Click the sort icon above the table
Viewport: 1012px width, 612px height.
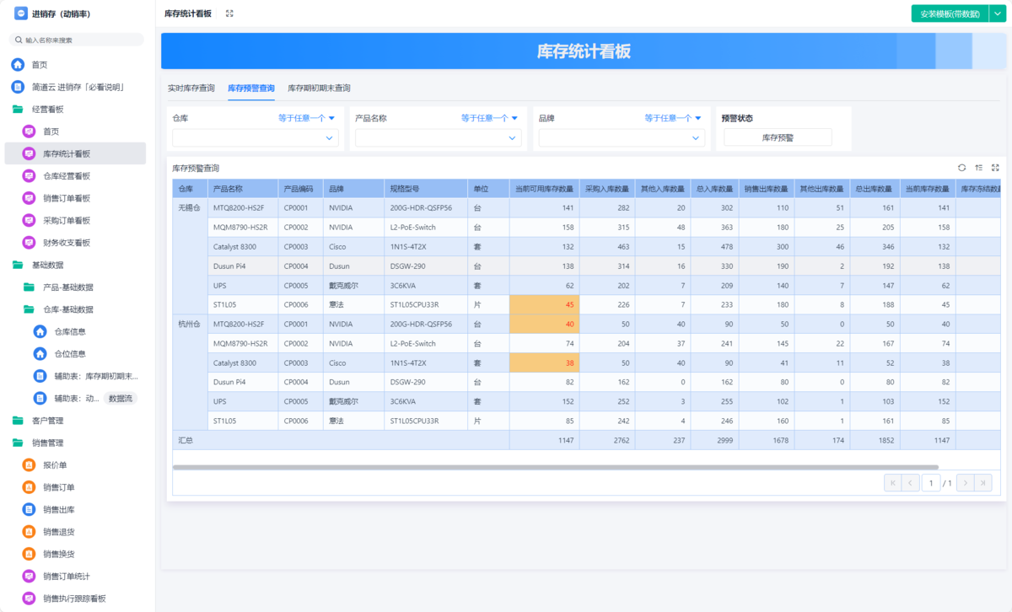978,168
